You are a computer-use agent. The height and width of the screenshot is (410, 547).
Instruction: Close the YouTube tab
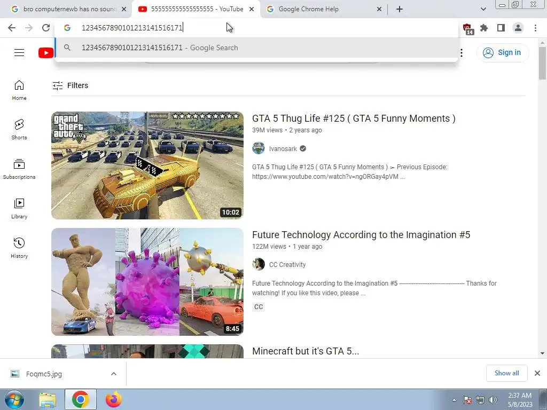(252, 10)
